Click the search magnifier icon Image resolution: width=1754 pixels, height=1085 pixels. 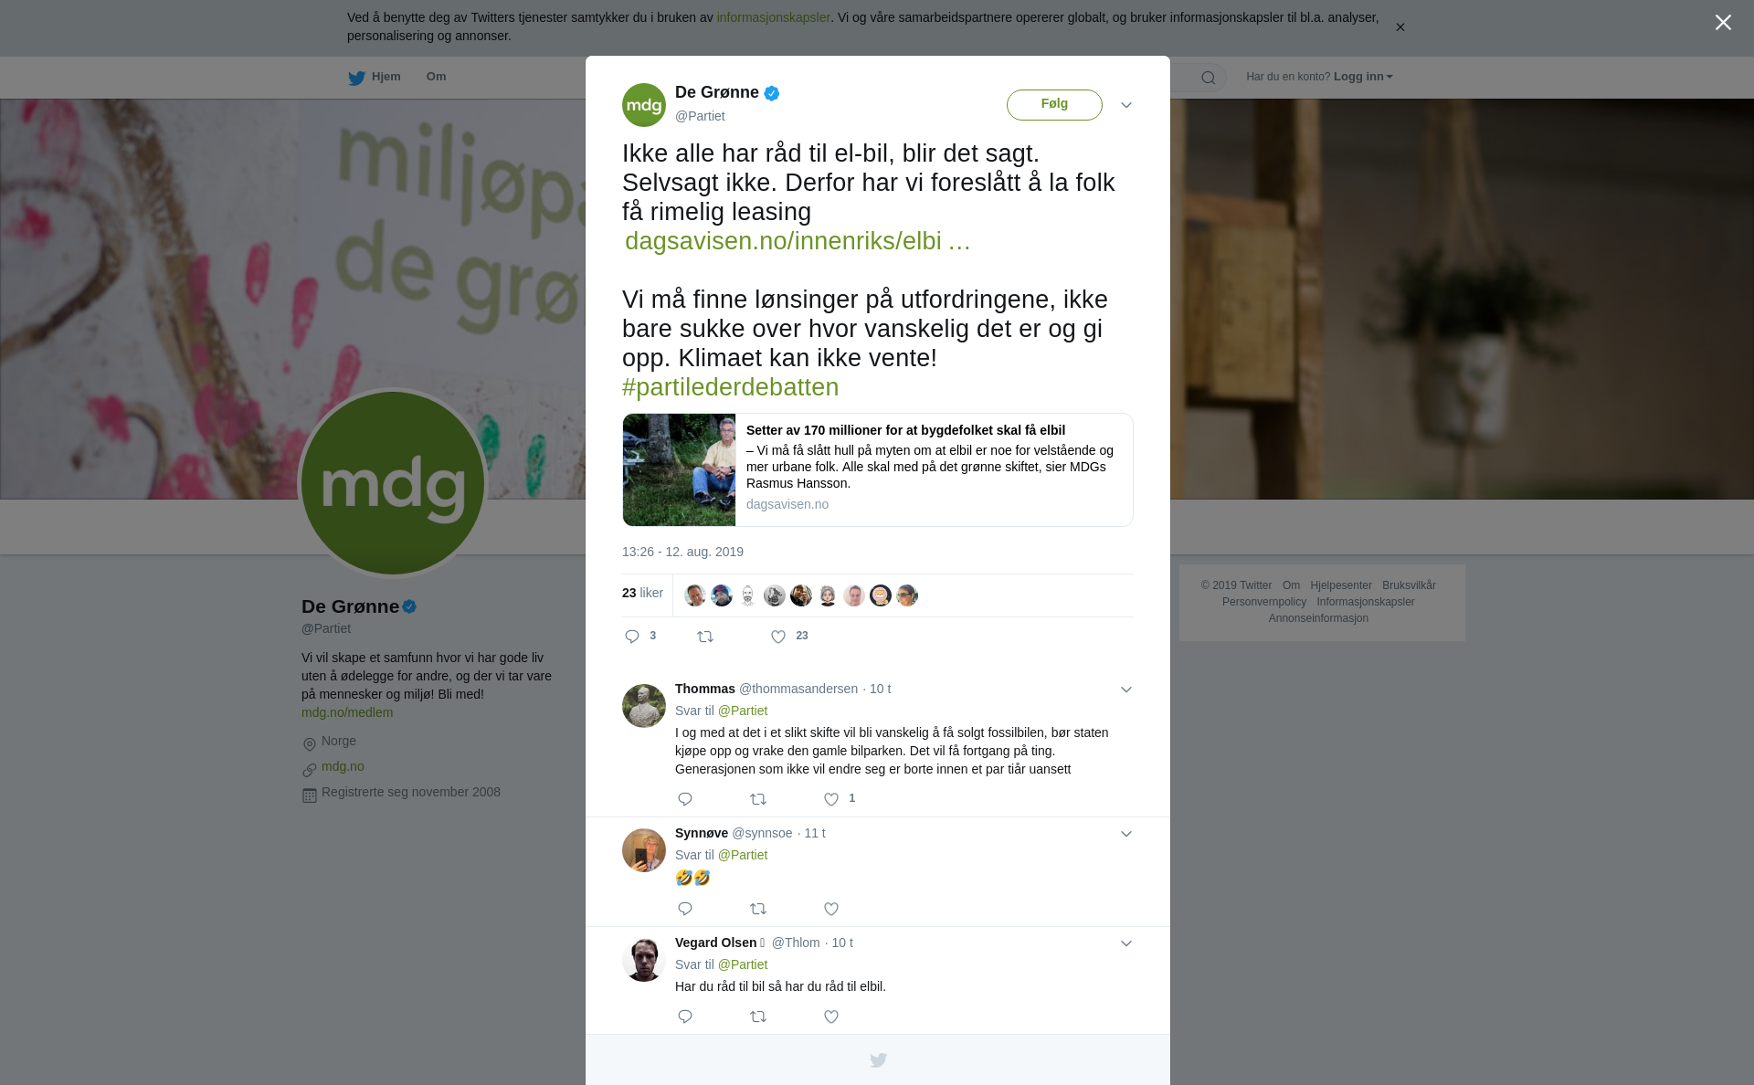point(1209,78)
